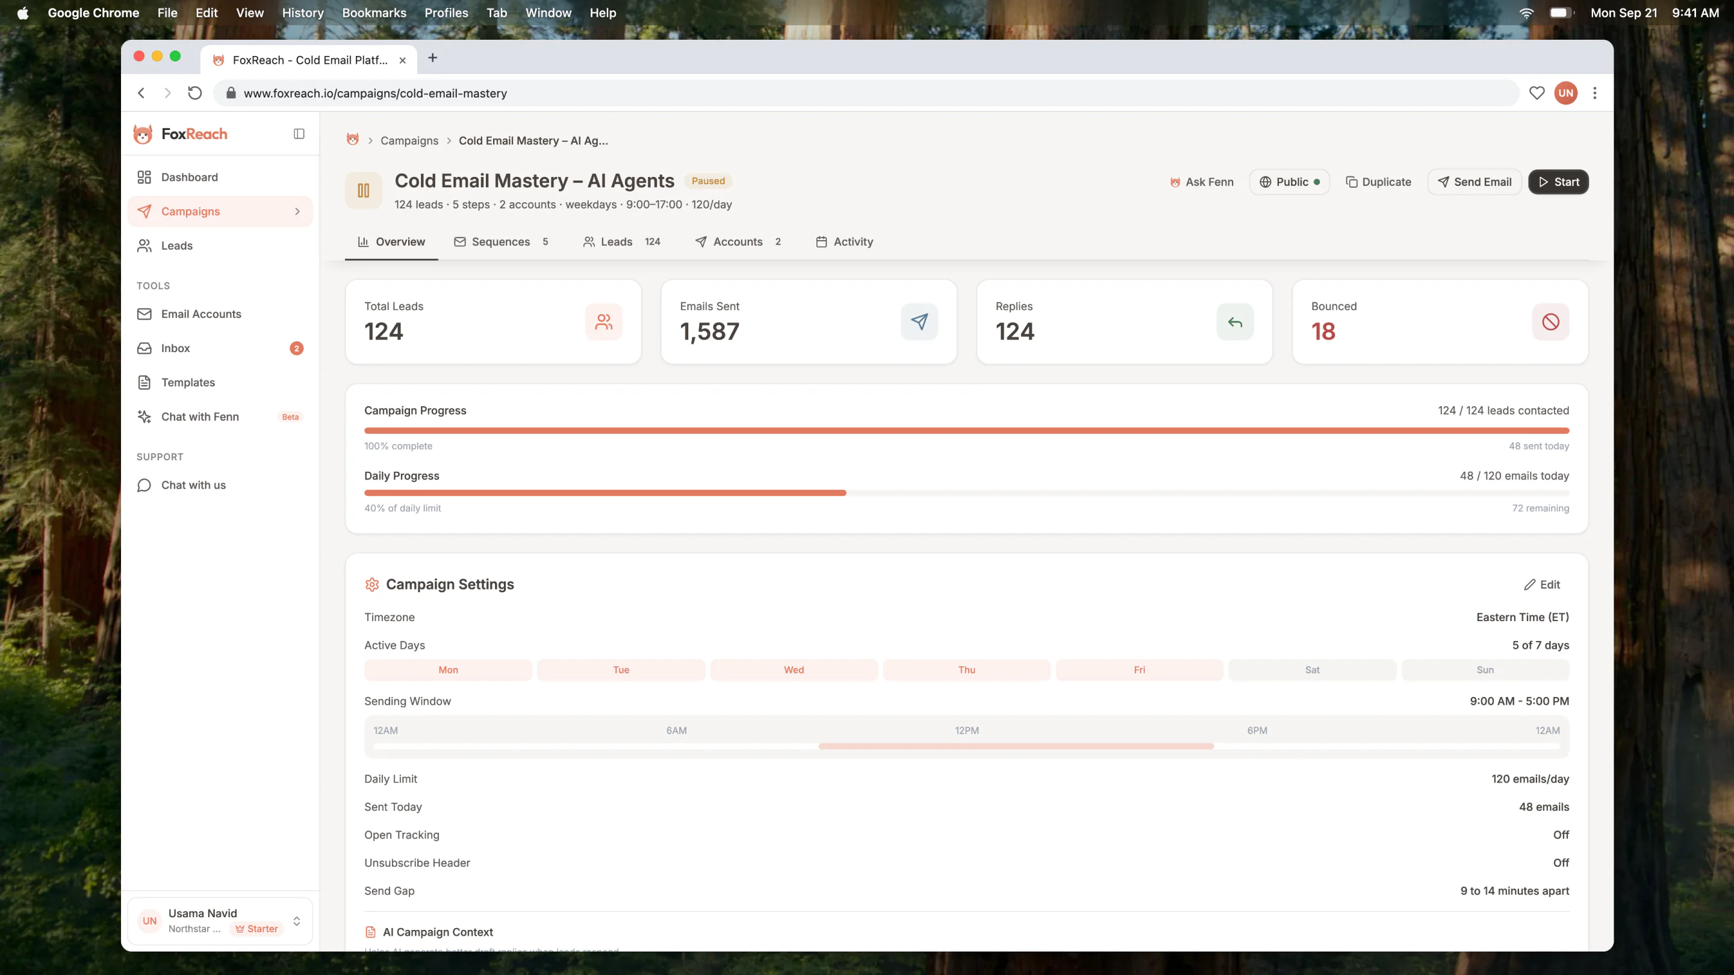This screenshot has width=1734, height=975.
Task: Click the Replies arrow icon
Action: click(x=1234, y=321)
